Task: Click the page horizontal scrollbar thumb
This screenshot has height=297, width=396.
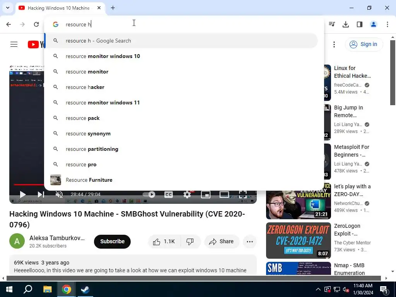Action: (x=193, y=278)
